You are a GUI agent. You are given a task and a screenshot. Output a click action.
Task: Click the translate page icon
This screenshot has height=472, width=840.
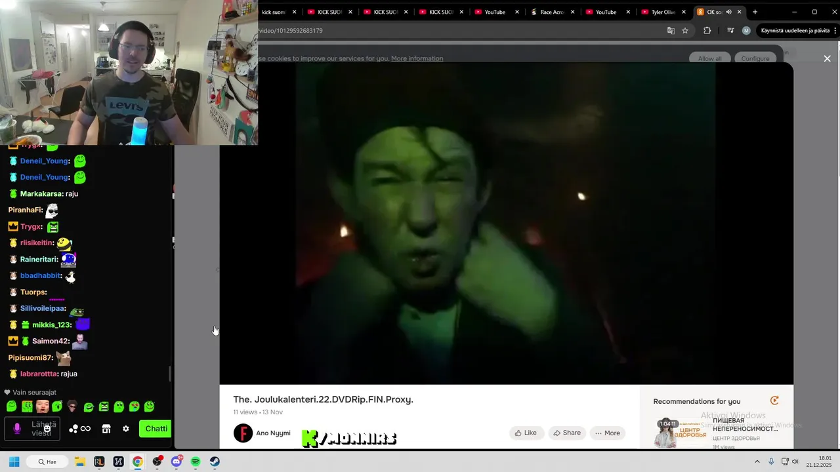click(671, 31)
